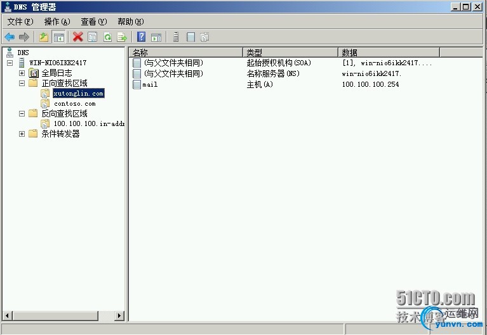Sort by the 类型 column header
The width and height of the screenshot is (487, 335).
(x=291, y=53)
